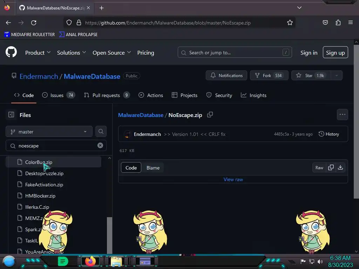Open commit hash 4485c5a
The image size is (359, 269).
point(281,134)
